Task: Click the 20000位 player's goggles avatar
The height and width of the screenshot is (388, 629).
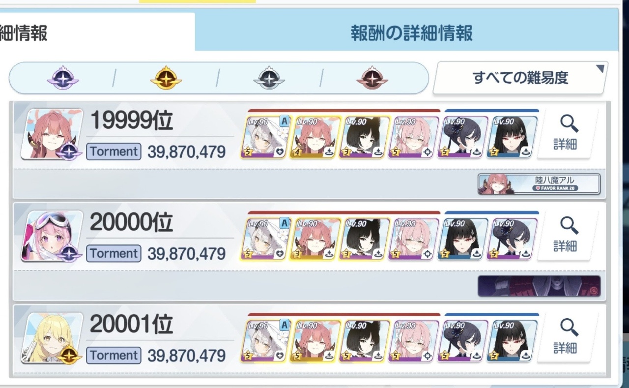Action: (52, 236)
